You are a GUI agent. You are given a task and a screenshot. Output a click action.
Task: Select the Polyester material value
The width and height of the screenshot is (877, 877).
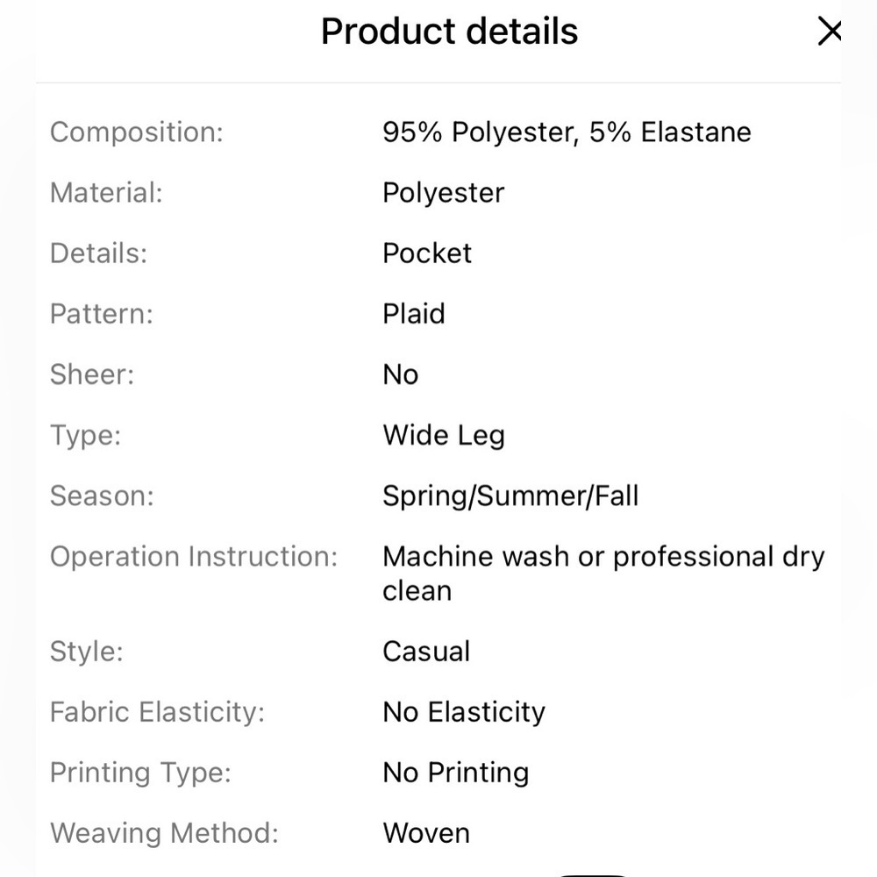pyautogui.click(x=444, y=194)
